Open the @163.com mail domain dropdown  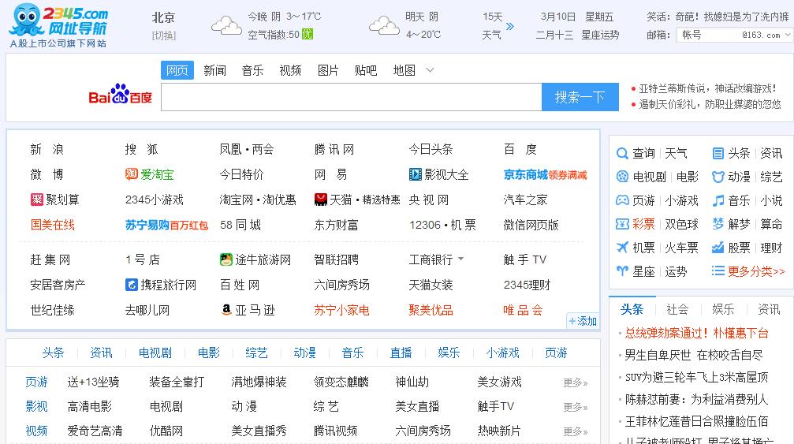(788, 35)
